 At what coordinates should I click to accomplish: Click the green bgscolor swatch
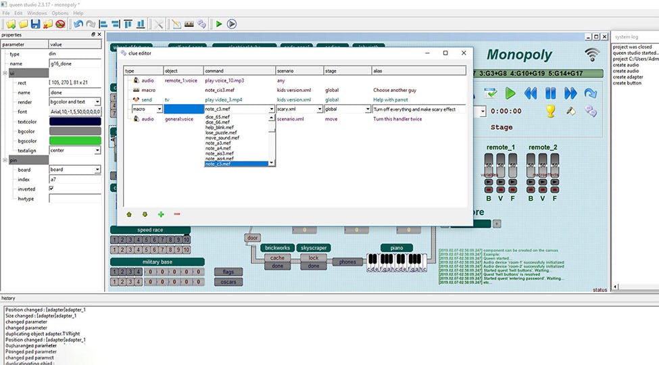[x=74, y=141]
